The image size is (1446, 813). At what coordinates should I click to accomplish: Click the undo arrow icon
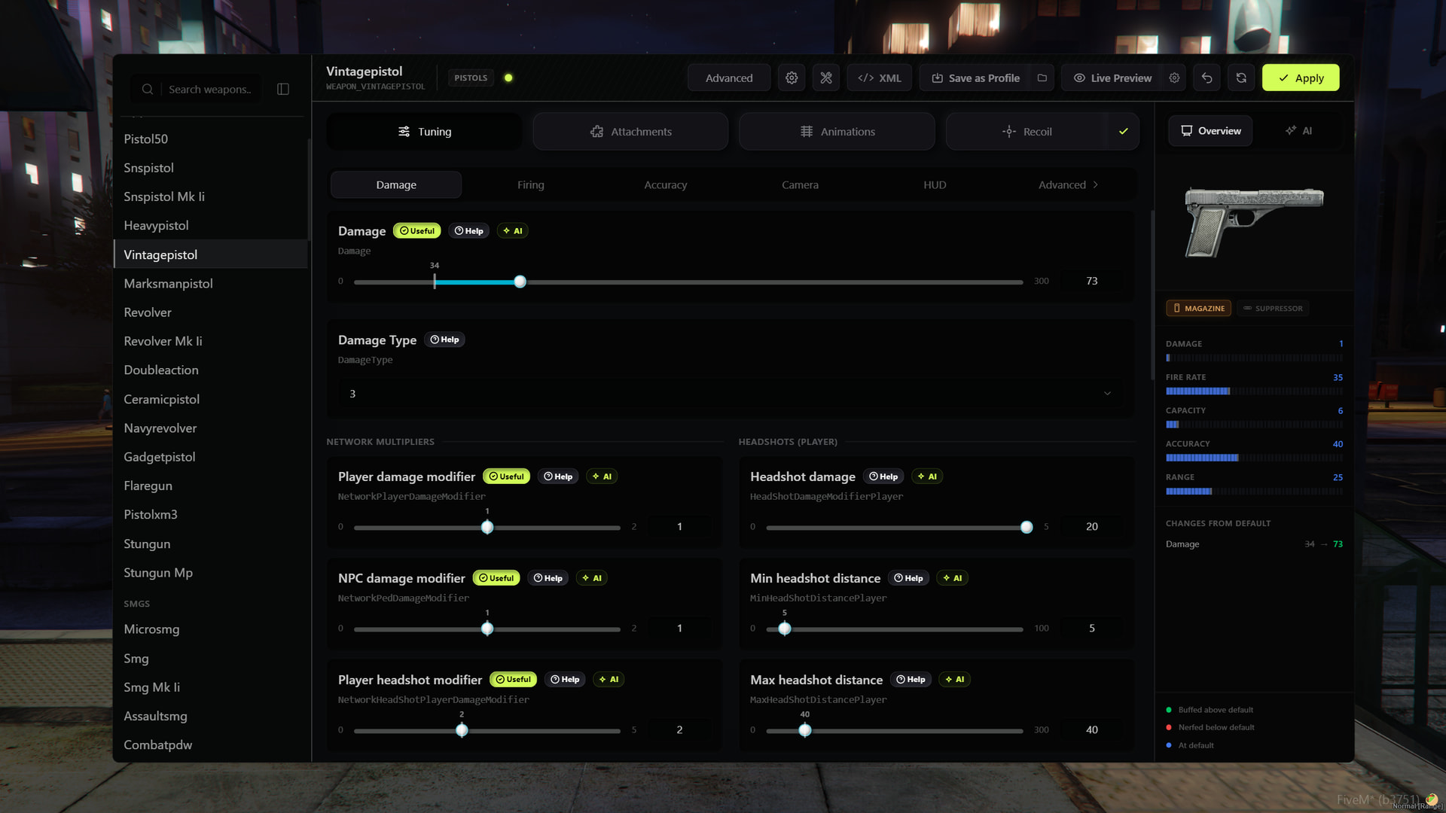(1207, 78)
